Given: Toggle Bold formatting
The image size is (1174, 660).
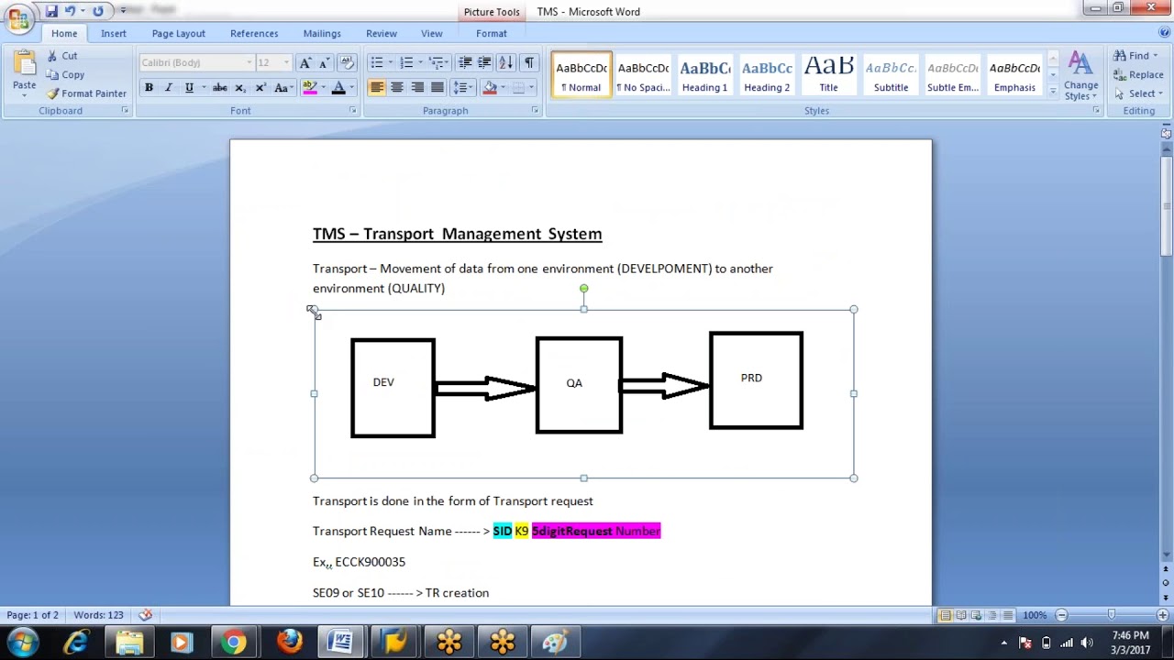Looking at the screenshot, I should (149, 88).
